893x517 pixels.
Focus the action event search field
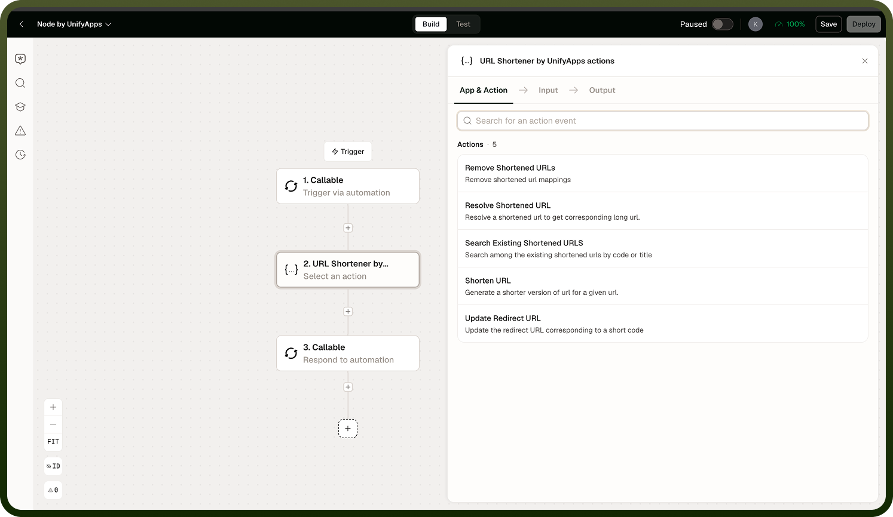pyautogui.click(x=662, y=121)
